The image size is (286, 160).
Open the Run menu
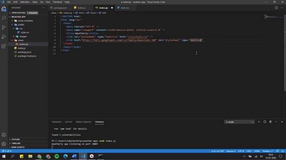click(x=48, y=2)
